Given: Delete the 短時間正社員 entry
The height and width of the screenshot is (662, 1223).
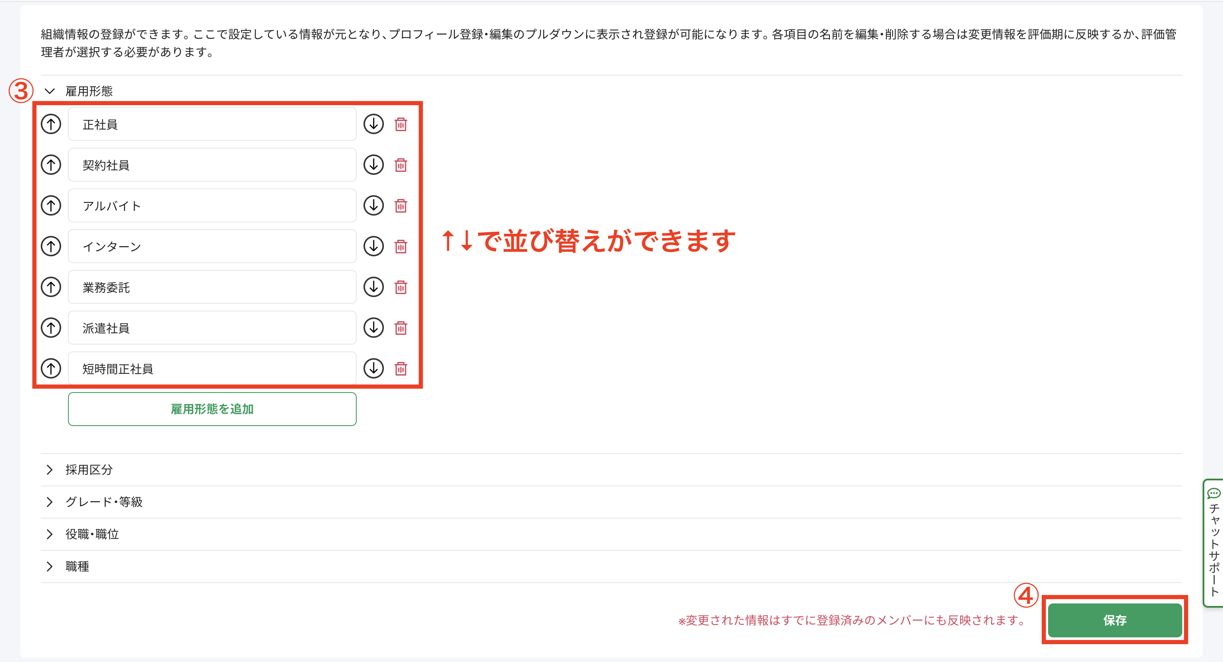Looking at the screenshot, I should click(x=401, y=368).
